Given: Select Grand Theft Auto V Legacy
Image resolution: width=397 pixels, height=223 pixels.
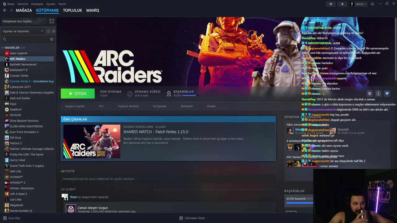Looking at the screenshot, I should 29,166.
